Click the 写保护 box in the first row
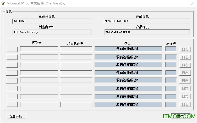The height and width of the screenshot is (123, 197). 171,49
